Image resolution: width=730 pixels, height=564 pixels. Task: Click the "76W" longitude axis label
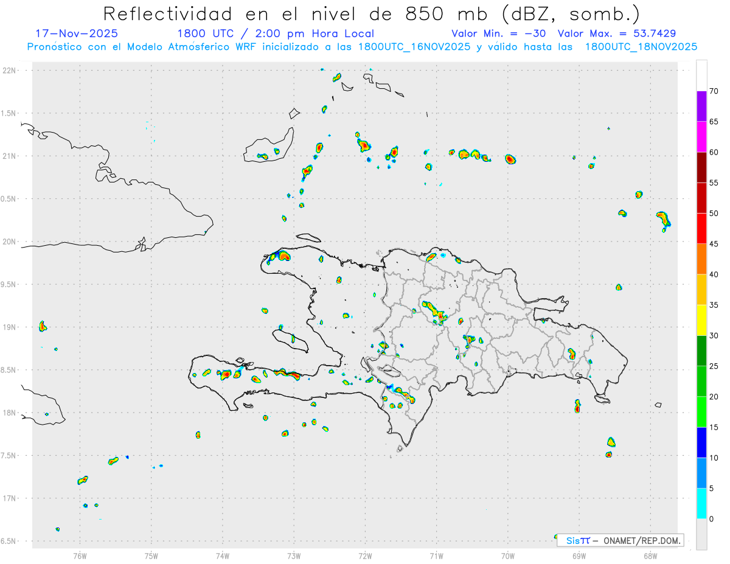pos(80,555)
